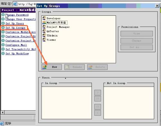Click the TDAdmin group icon
The width and height of the screenshot is (161, 126).
coord(44,36)
